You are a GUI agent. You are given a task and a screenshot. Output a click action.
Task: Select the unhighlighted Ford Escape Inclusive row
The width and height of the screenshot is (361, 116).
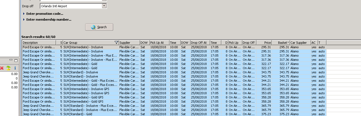click(174, 47)
